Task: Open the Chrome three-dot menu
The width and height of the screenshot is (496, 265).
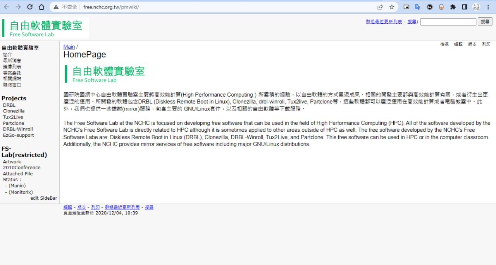Action: 488,7
